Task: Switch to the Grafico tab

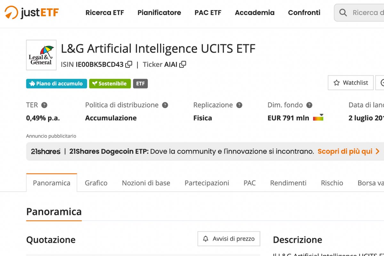Action: (96, 183)
